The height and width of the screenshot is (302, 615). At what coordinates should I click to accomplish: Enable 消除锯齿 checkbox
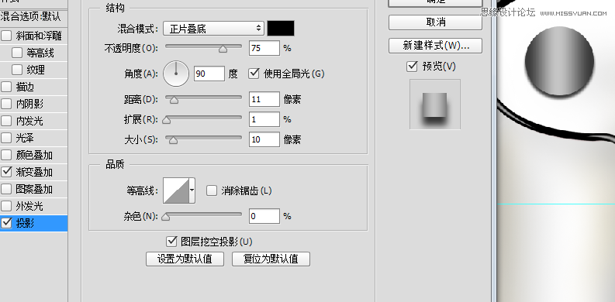pos(212,190)
